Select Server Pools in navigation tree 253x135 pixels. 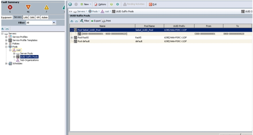[26, 53]
